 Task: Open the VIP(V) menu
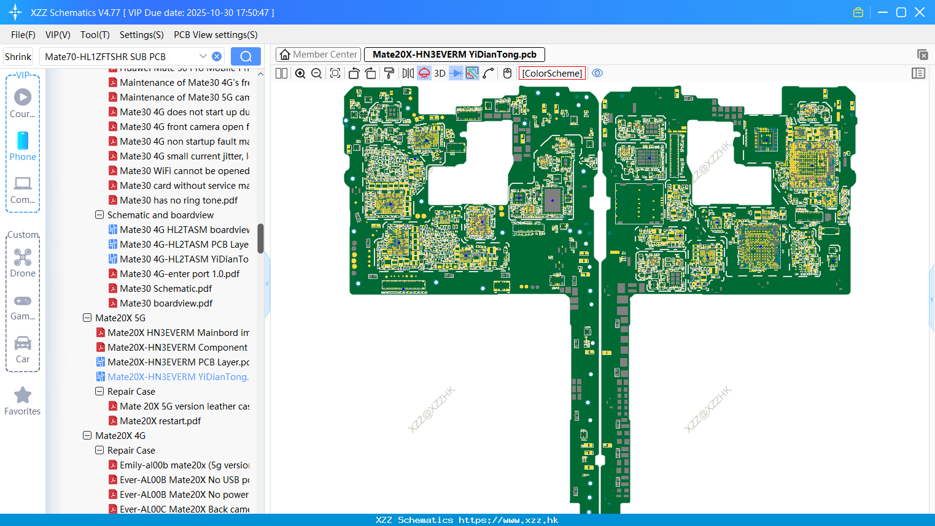pos(58,35)
